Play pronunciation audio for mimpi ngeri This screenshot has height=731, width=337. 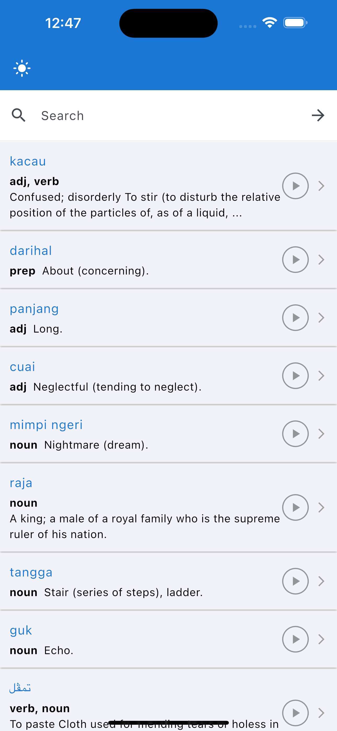tap(295, 433)
